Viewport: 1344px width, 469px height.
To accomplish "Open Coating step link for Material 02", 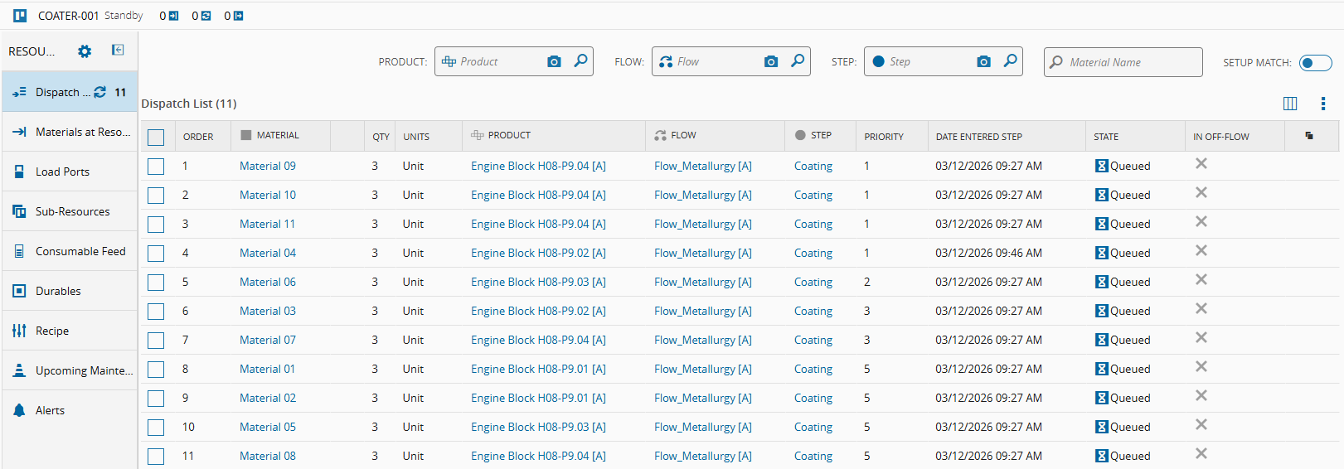I will point(813,398).
